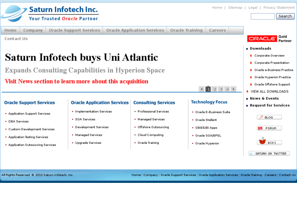Screen dimensions: 297x222
Task: Open footer Careers link
Action: click(270, 175)
